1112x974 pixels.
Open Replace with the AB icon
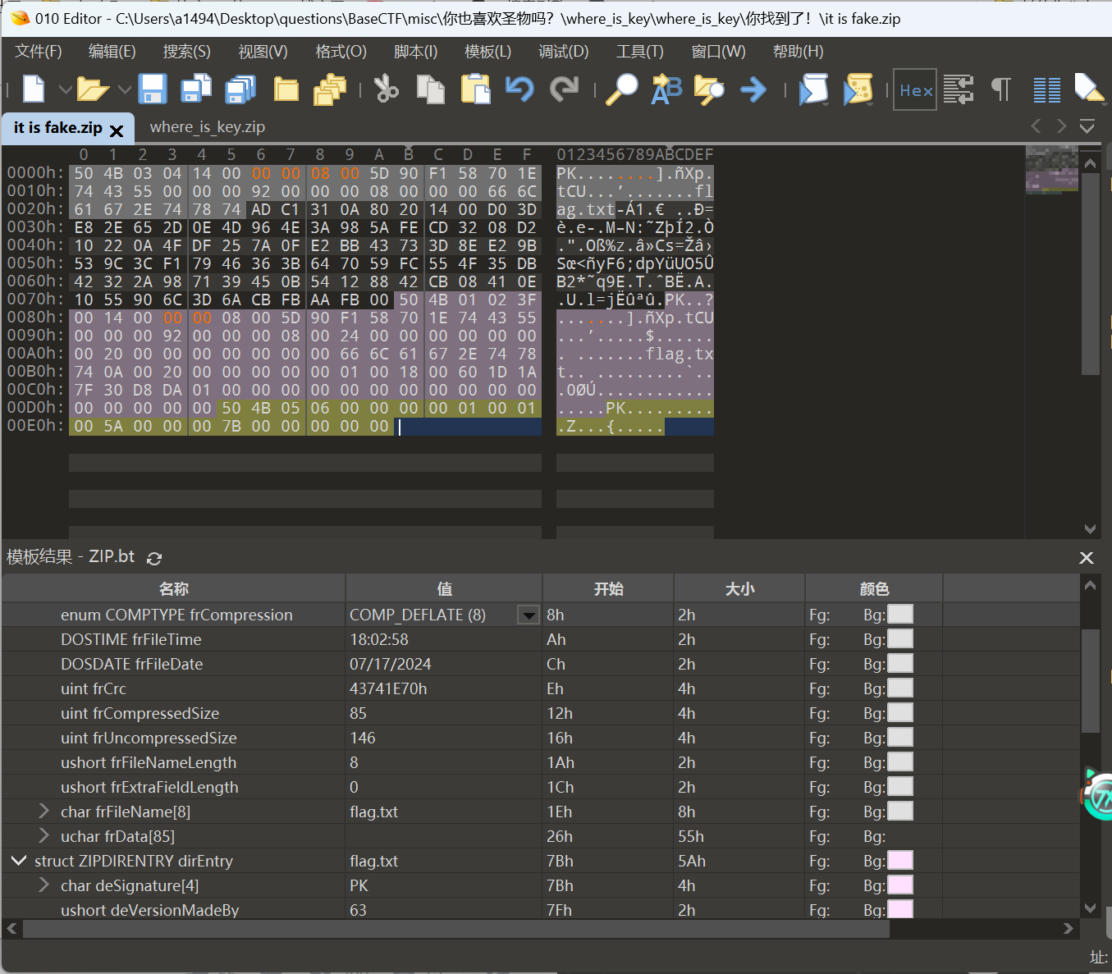pos(666,89)
